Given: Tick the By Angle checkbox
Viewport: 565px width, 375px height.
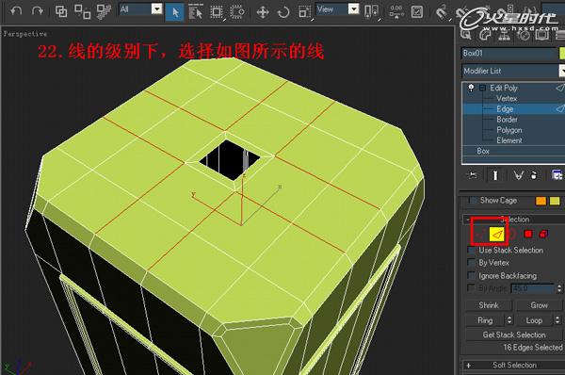Looking at the screenshot, I should click(x=471, y=287).
